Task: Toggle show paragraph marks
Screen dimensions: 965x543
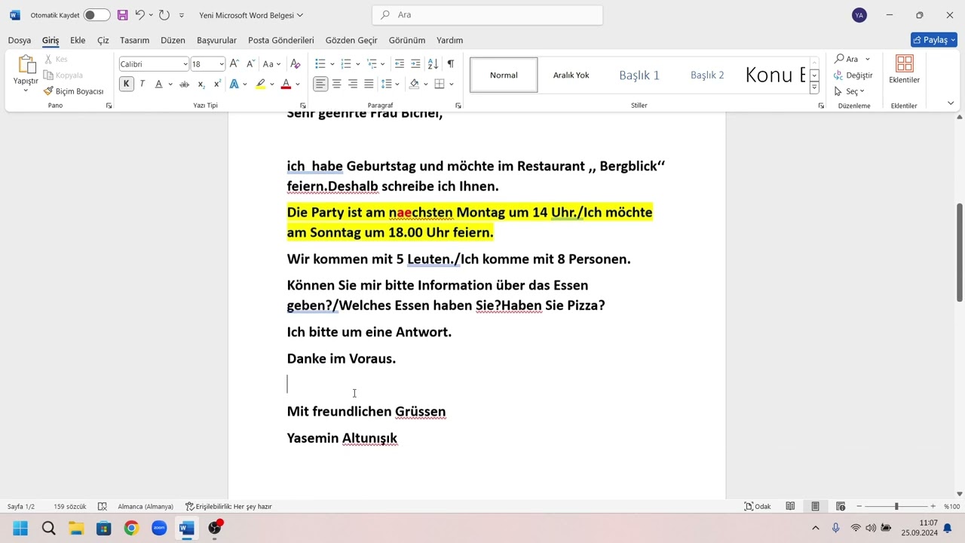Action: (x=450, y=64)
